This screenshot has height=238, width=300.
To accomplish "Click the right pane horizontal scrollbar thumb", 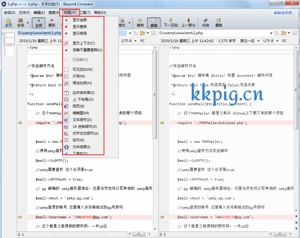I will point(280,234).
